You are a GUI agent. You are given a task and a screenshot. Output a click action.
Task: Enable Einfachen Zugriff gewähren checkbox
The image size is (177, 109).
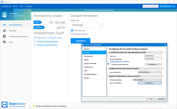pos(111,64)
